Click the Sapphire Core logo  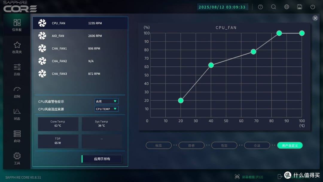click(x=20, y=7)
